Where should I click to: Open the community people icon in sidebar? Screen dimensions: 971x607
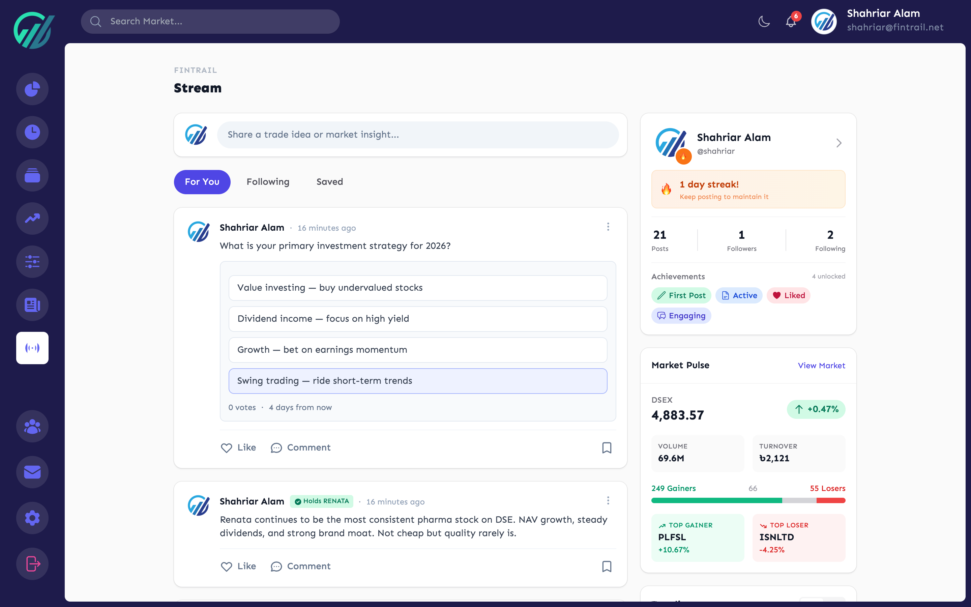(x=32, y=426)
